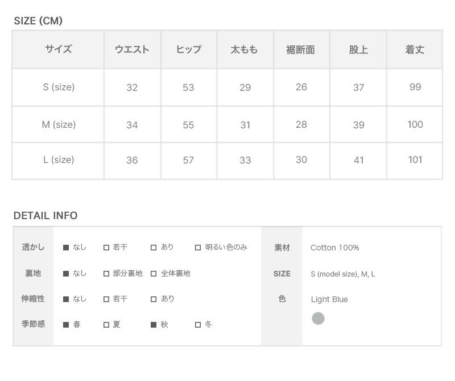Viewport: 455px width, 381px height.
Task: Toggle the 伸縮性 あり checkbox
Action: (x=154, y=299)
